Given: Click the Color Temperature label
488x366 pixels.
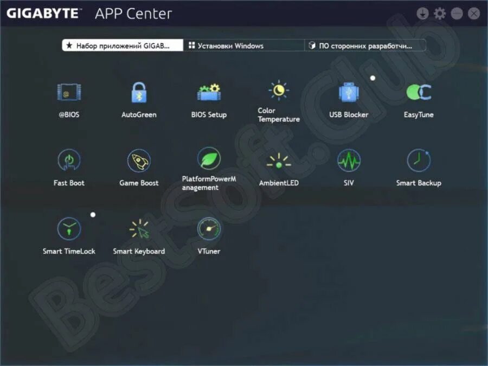Looking at the screenshot, I should [x=279, y=115].
